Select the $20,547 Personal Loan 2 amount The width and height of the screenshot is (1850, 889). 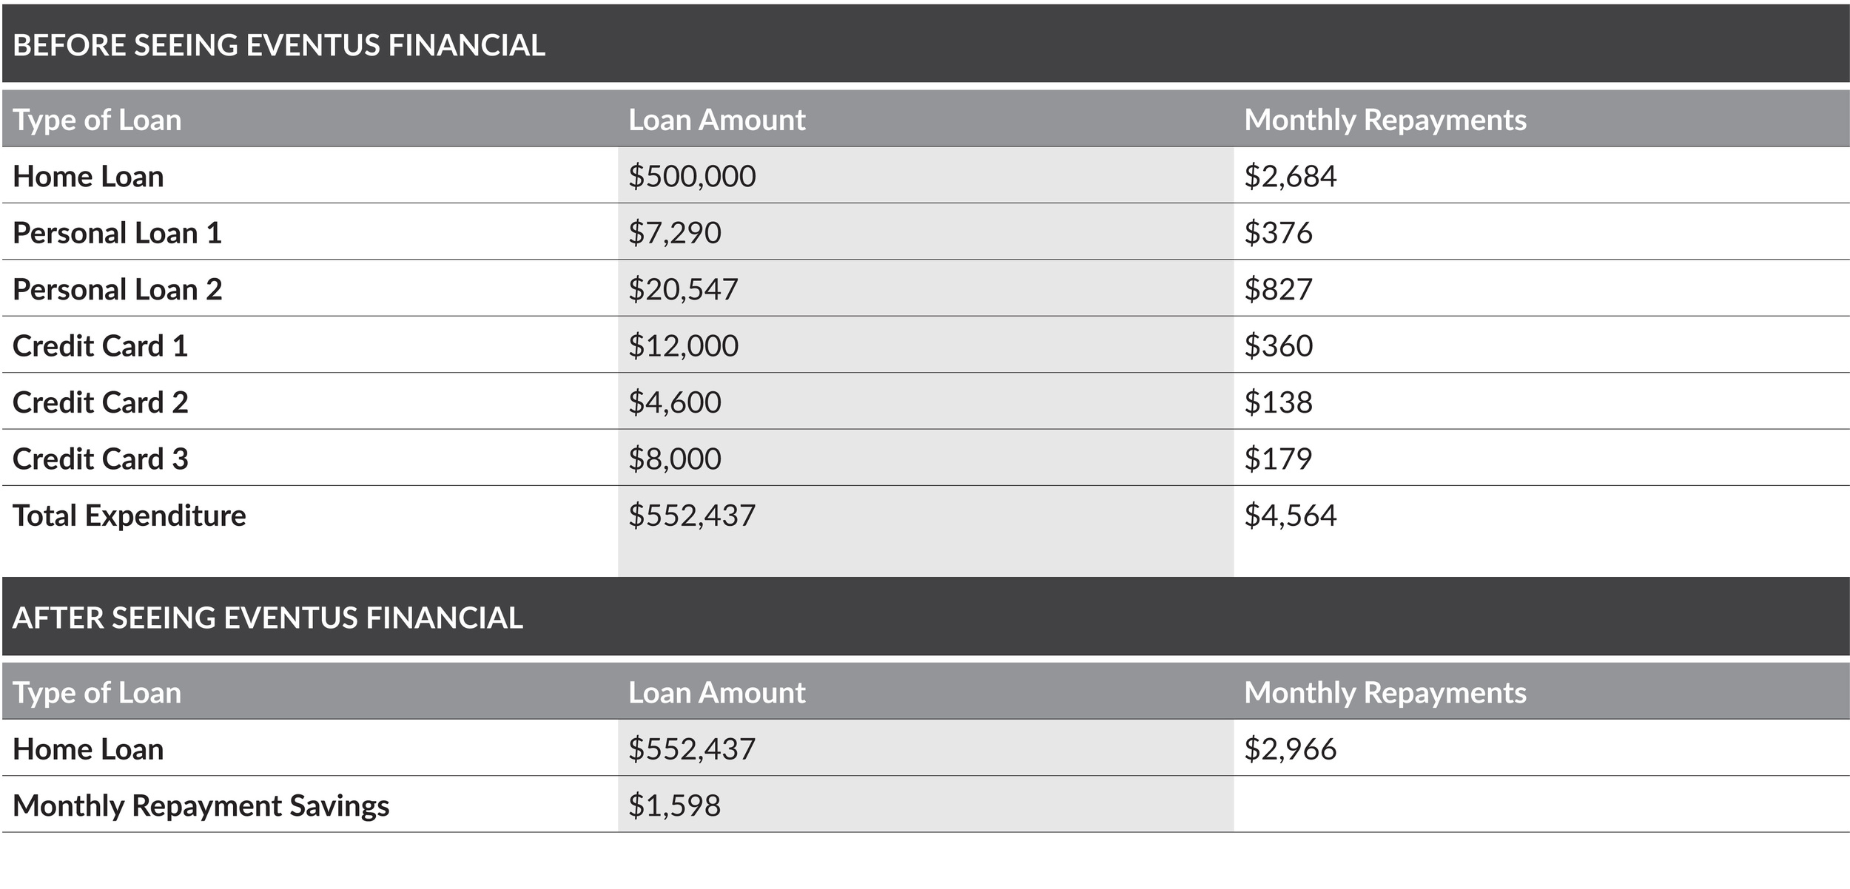[683, 290]
